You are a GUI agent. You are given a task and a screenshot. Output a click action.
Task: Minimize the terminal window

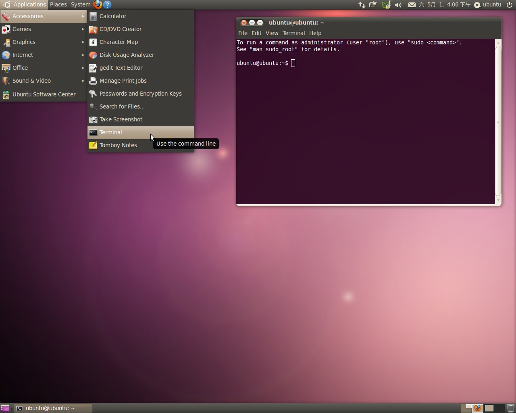pos(252,23)
